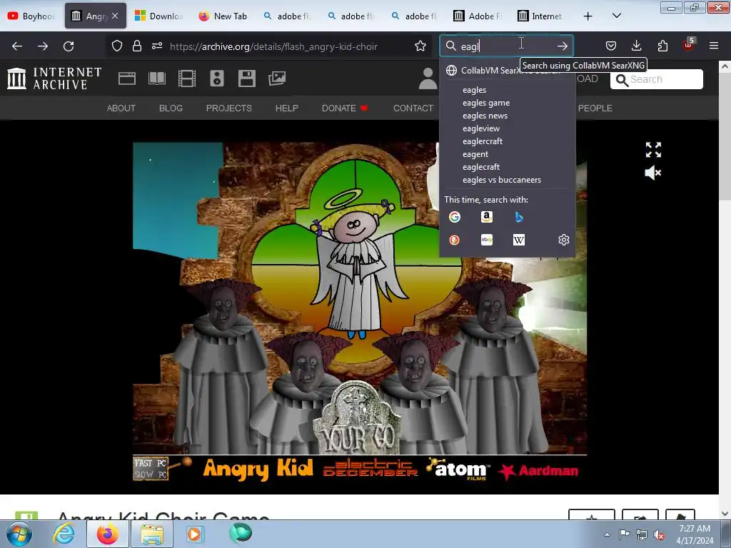Open the Audio speaker icon

tap(217, 78)
